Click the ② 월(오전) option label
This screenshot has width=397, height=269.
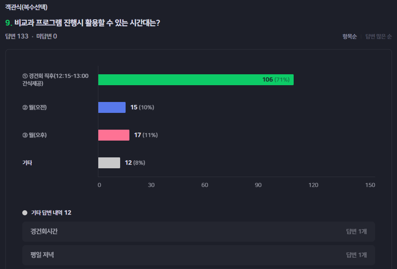pyautogui.click(x=34, y=107)
